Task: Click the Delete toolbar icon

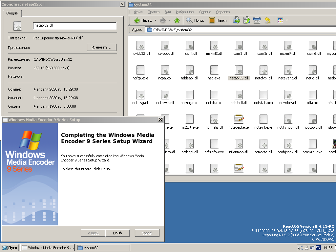Action: [x=257, y=20]
